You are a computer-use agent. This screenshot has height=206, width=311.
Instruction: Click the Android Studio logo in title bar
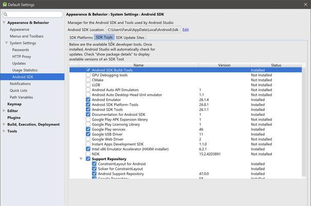[4, 4]
